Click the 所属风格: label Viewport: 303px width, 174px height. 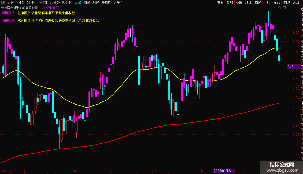click(9, 13)
